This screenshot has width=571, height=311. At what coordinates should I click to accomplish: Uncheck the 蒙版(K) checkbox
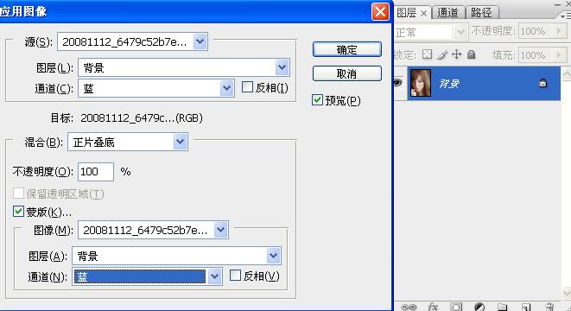point(18,211)
